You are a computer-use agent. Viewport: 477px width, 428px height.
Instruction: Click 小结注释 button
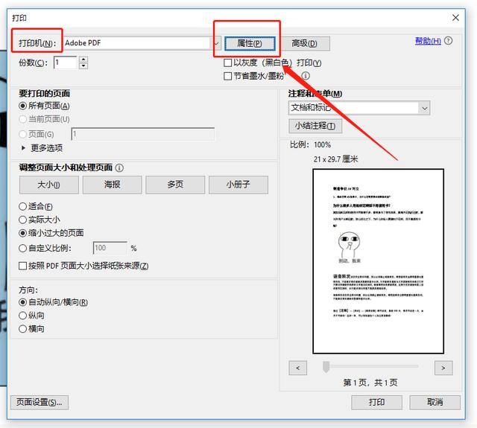(315, 126)
